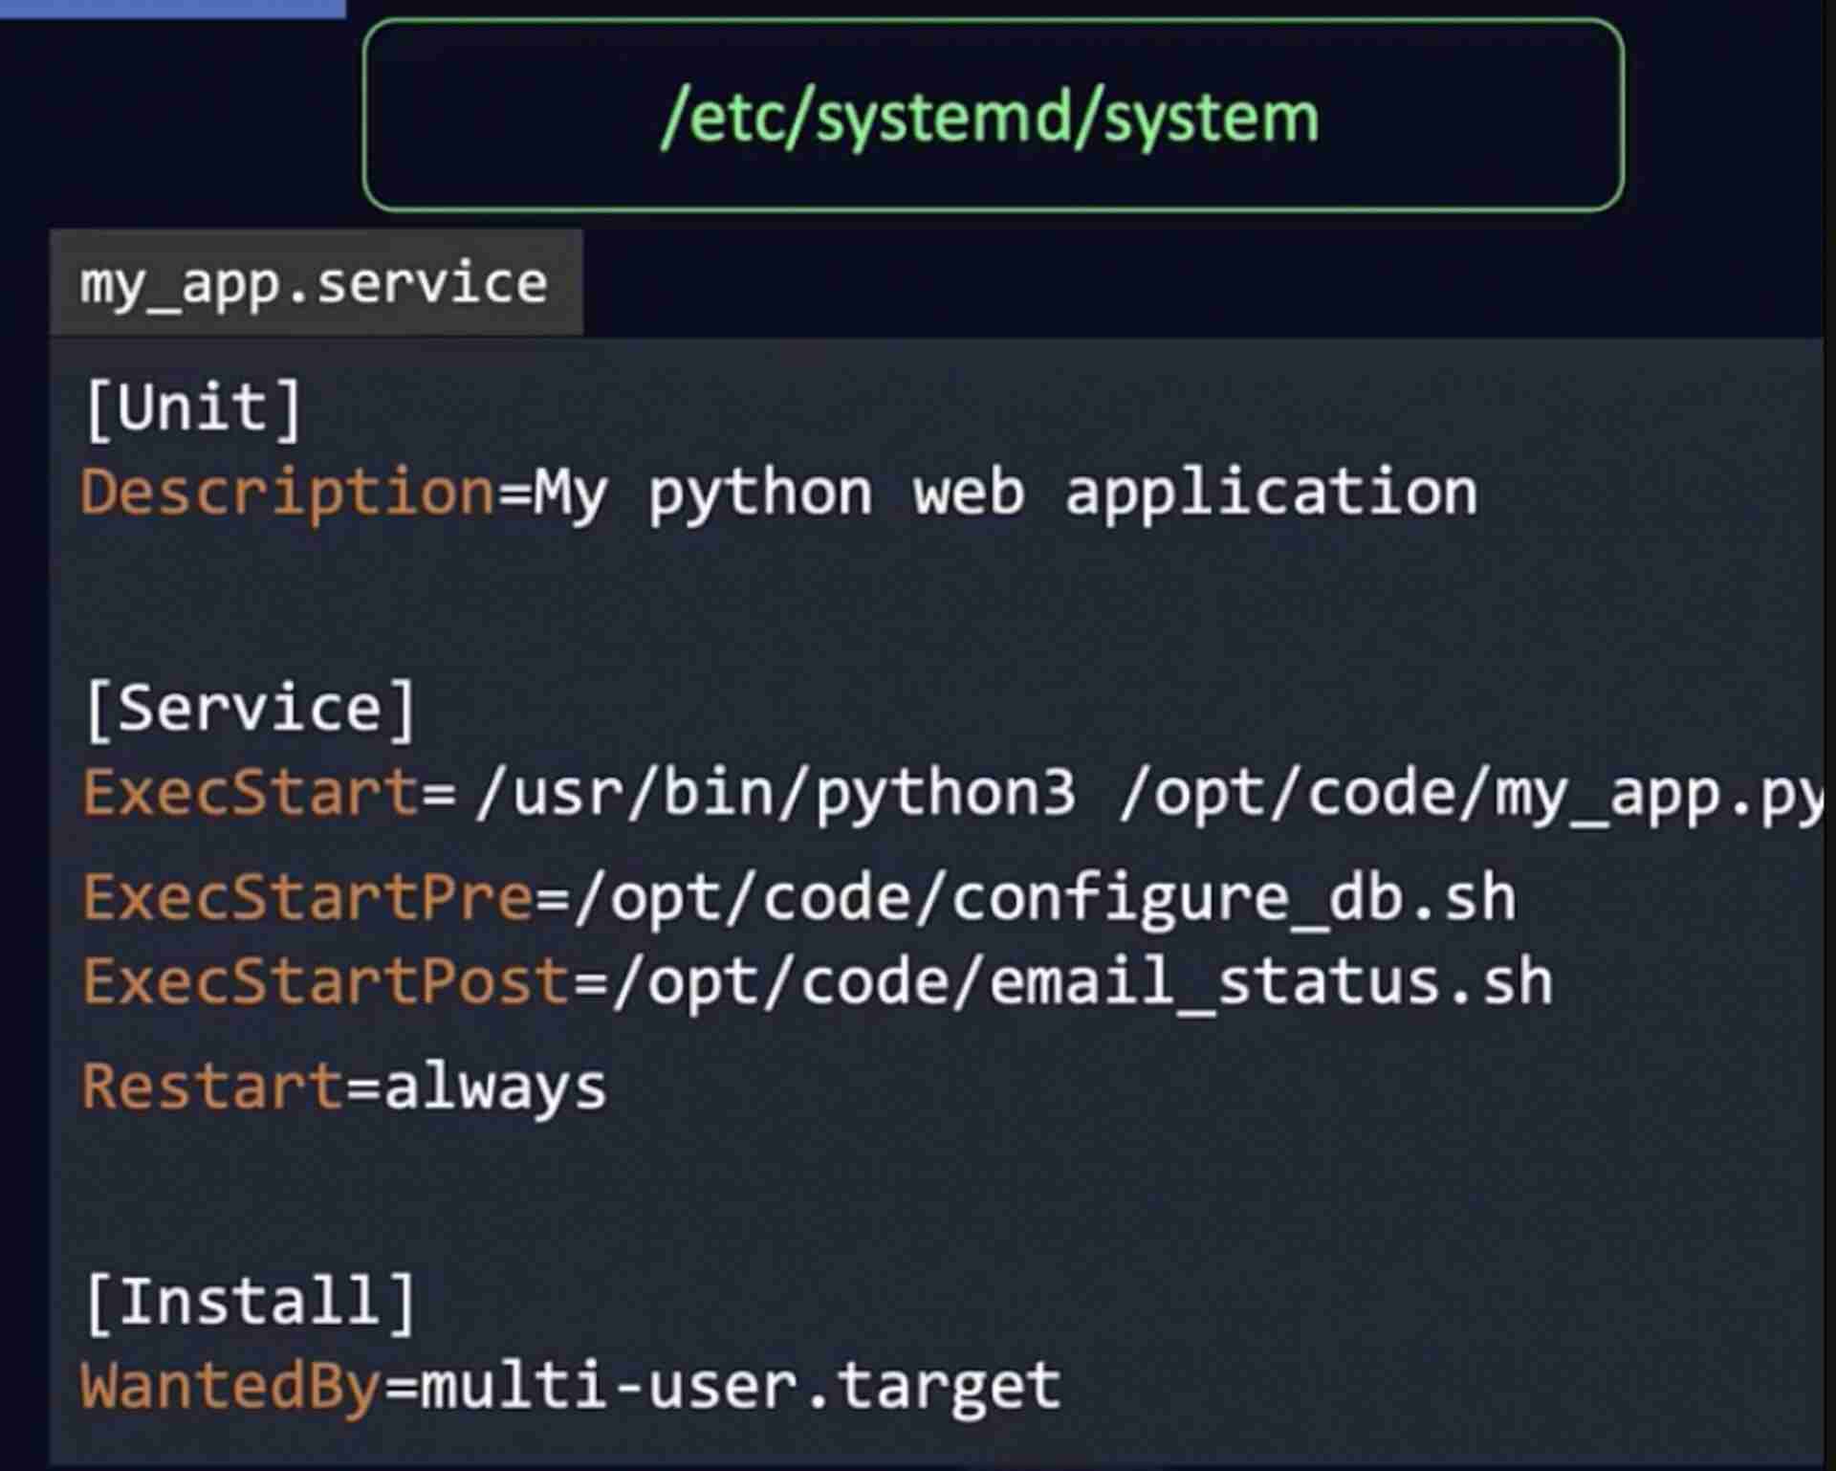This screenshot has height=1471, width=1836.
Task: Click the ExecStartPre key
Action: 307,898
